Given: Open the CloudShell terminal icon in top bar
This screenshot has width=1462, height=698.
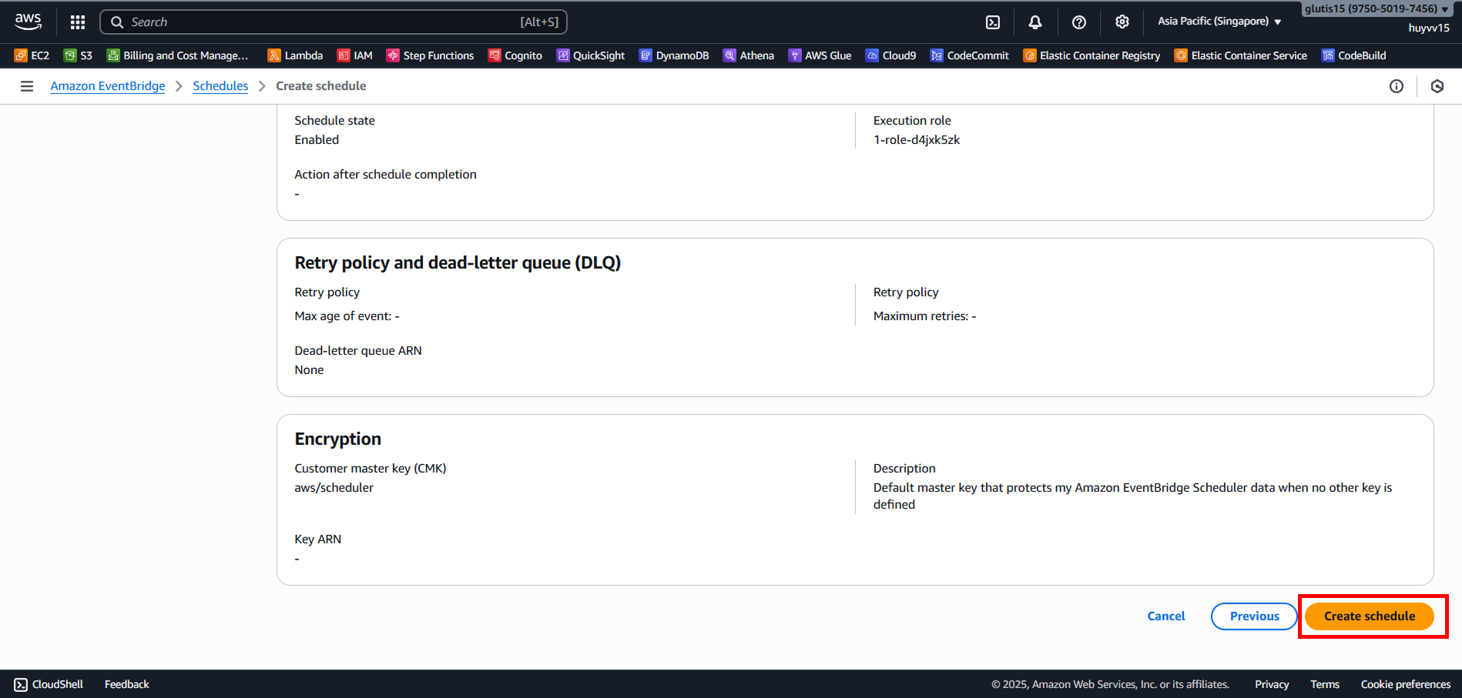Looking at the screenshot, I should click(x=993, y=22).
